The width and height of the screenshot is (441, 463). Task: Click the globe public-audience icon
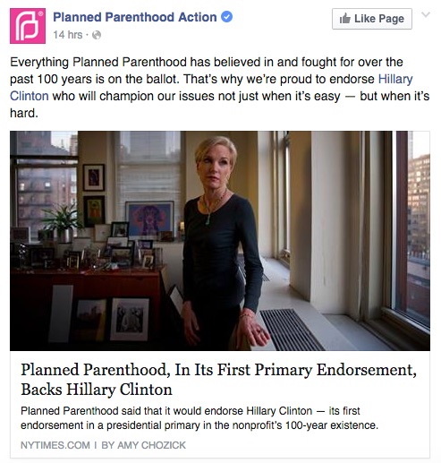(97, 35)
